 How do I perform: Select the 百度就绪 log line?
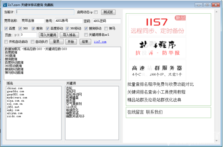tap(11, 52)
